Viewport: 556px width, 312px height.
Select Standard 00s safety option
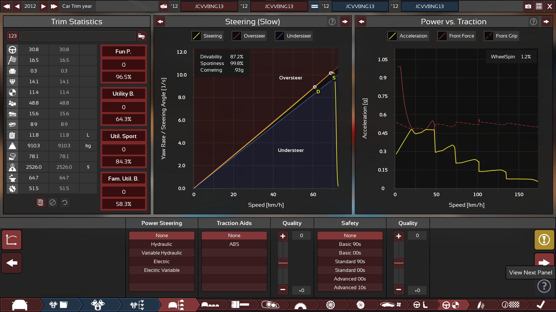coord(350,270)
